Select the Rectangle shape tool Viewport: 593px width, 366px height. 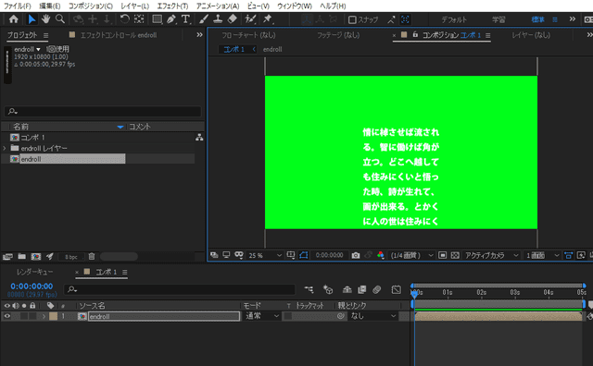157,18
